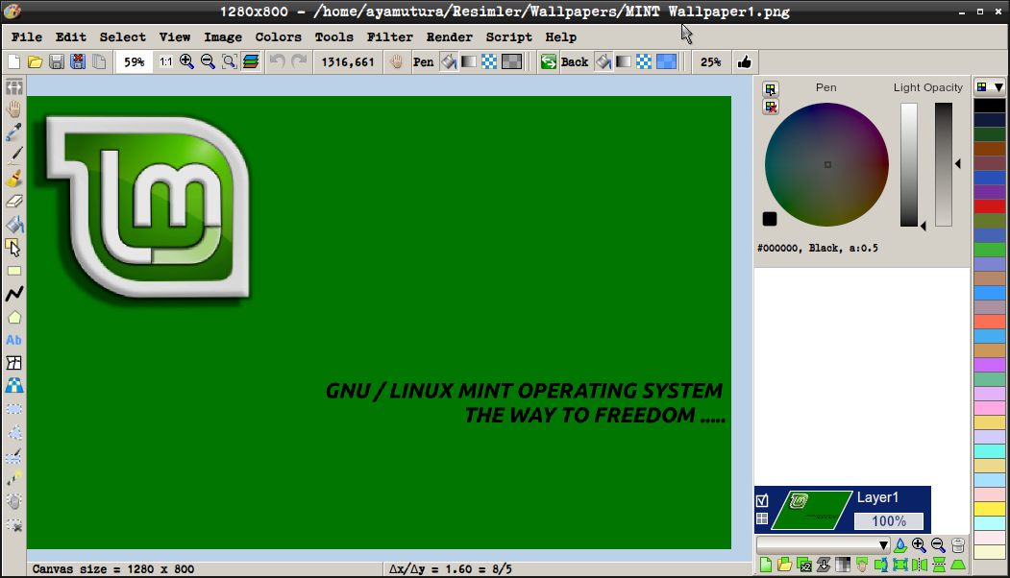1010x578 pixels.
Task: Zoom out using the top toolbar magnifier
Action: point(208,61)
